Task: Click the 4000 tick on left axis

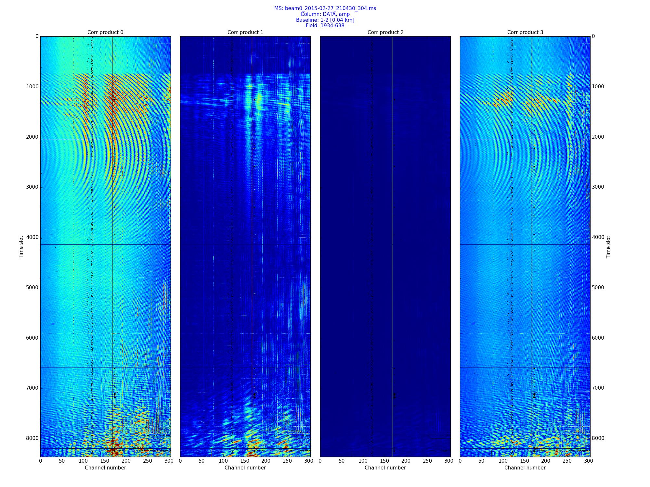Action: point(32,237)
